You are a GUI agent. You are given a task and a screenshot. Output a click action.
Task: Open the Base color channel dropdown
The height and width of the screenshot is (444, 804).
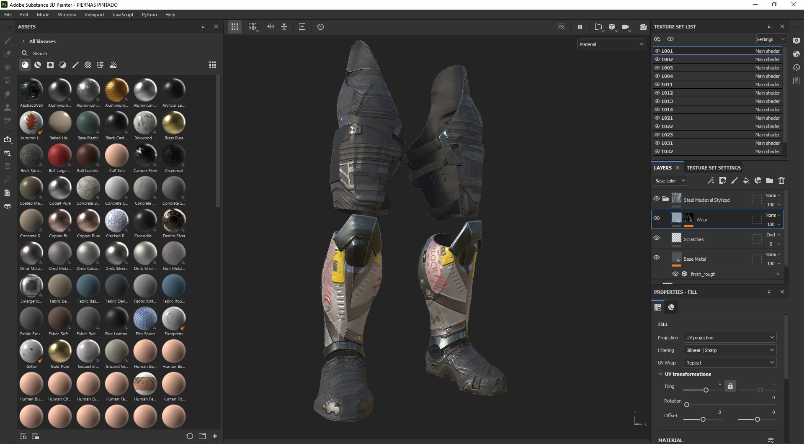tap(670, 181)
